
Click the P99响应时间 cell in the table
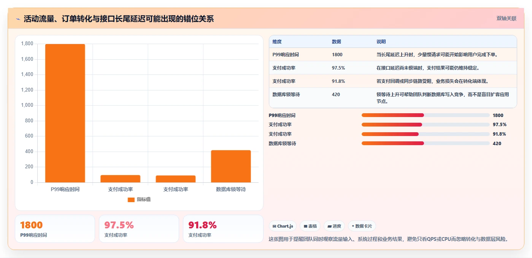(286, 55)
